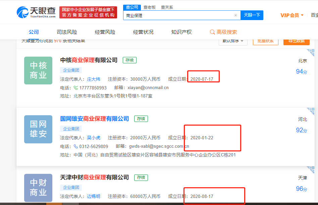Click email xiayan@cnncmail.cn
The width and height of the screenshot is (318, 205).
[148, 88]
